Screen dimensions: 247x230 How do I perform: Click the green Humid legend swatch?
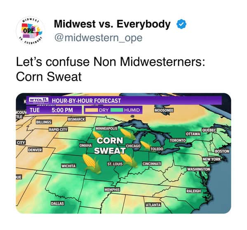(x=117, y=110)
